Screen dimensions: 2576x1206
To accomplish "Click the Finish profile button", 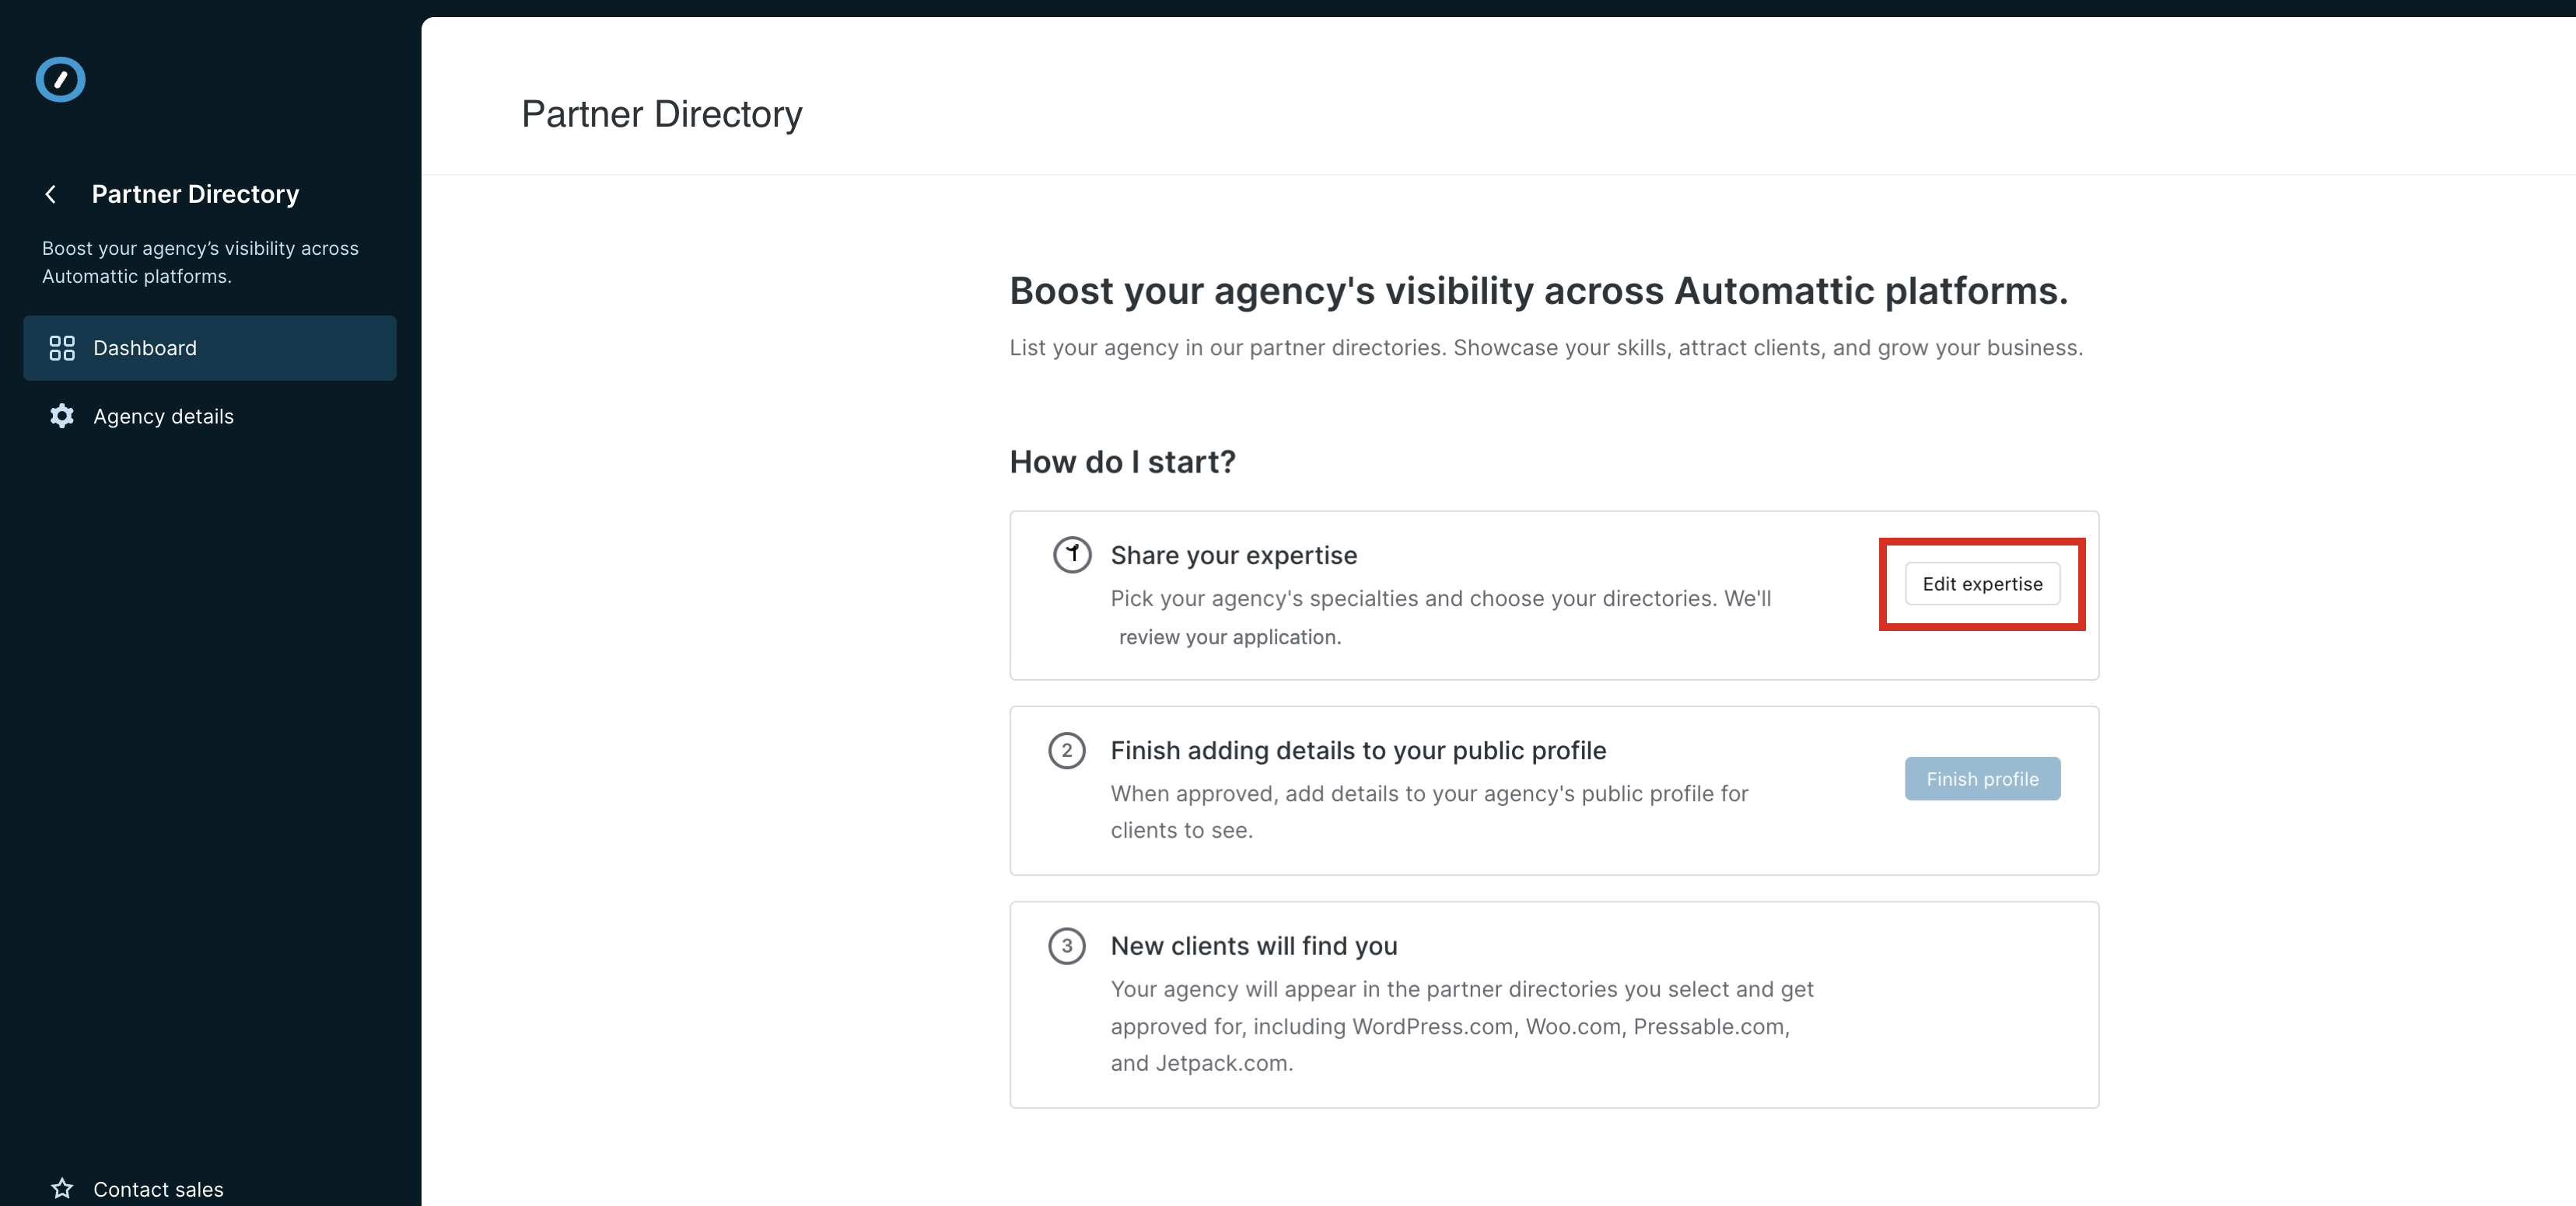I will [1982, 779].
